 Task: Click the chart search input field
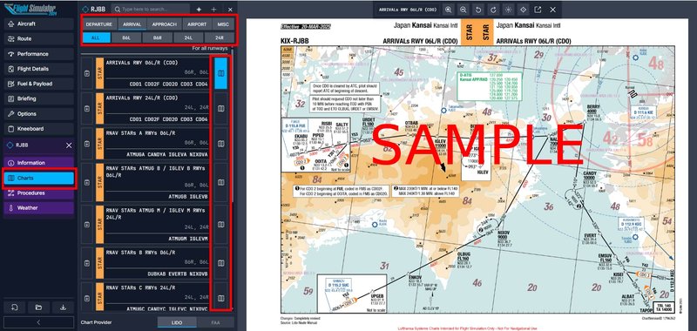tap(151, 10)
